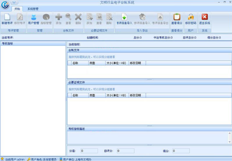
Task: Open 用户管理 (user management) from the ribbon
Action: [x=33, y=18]
